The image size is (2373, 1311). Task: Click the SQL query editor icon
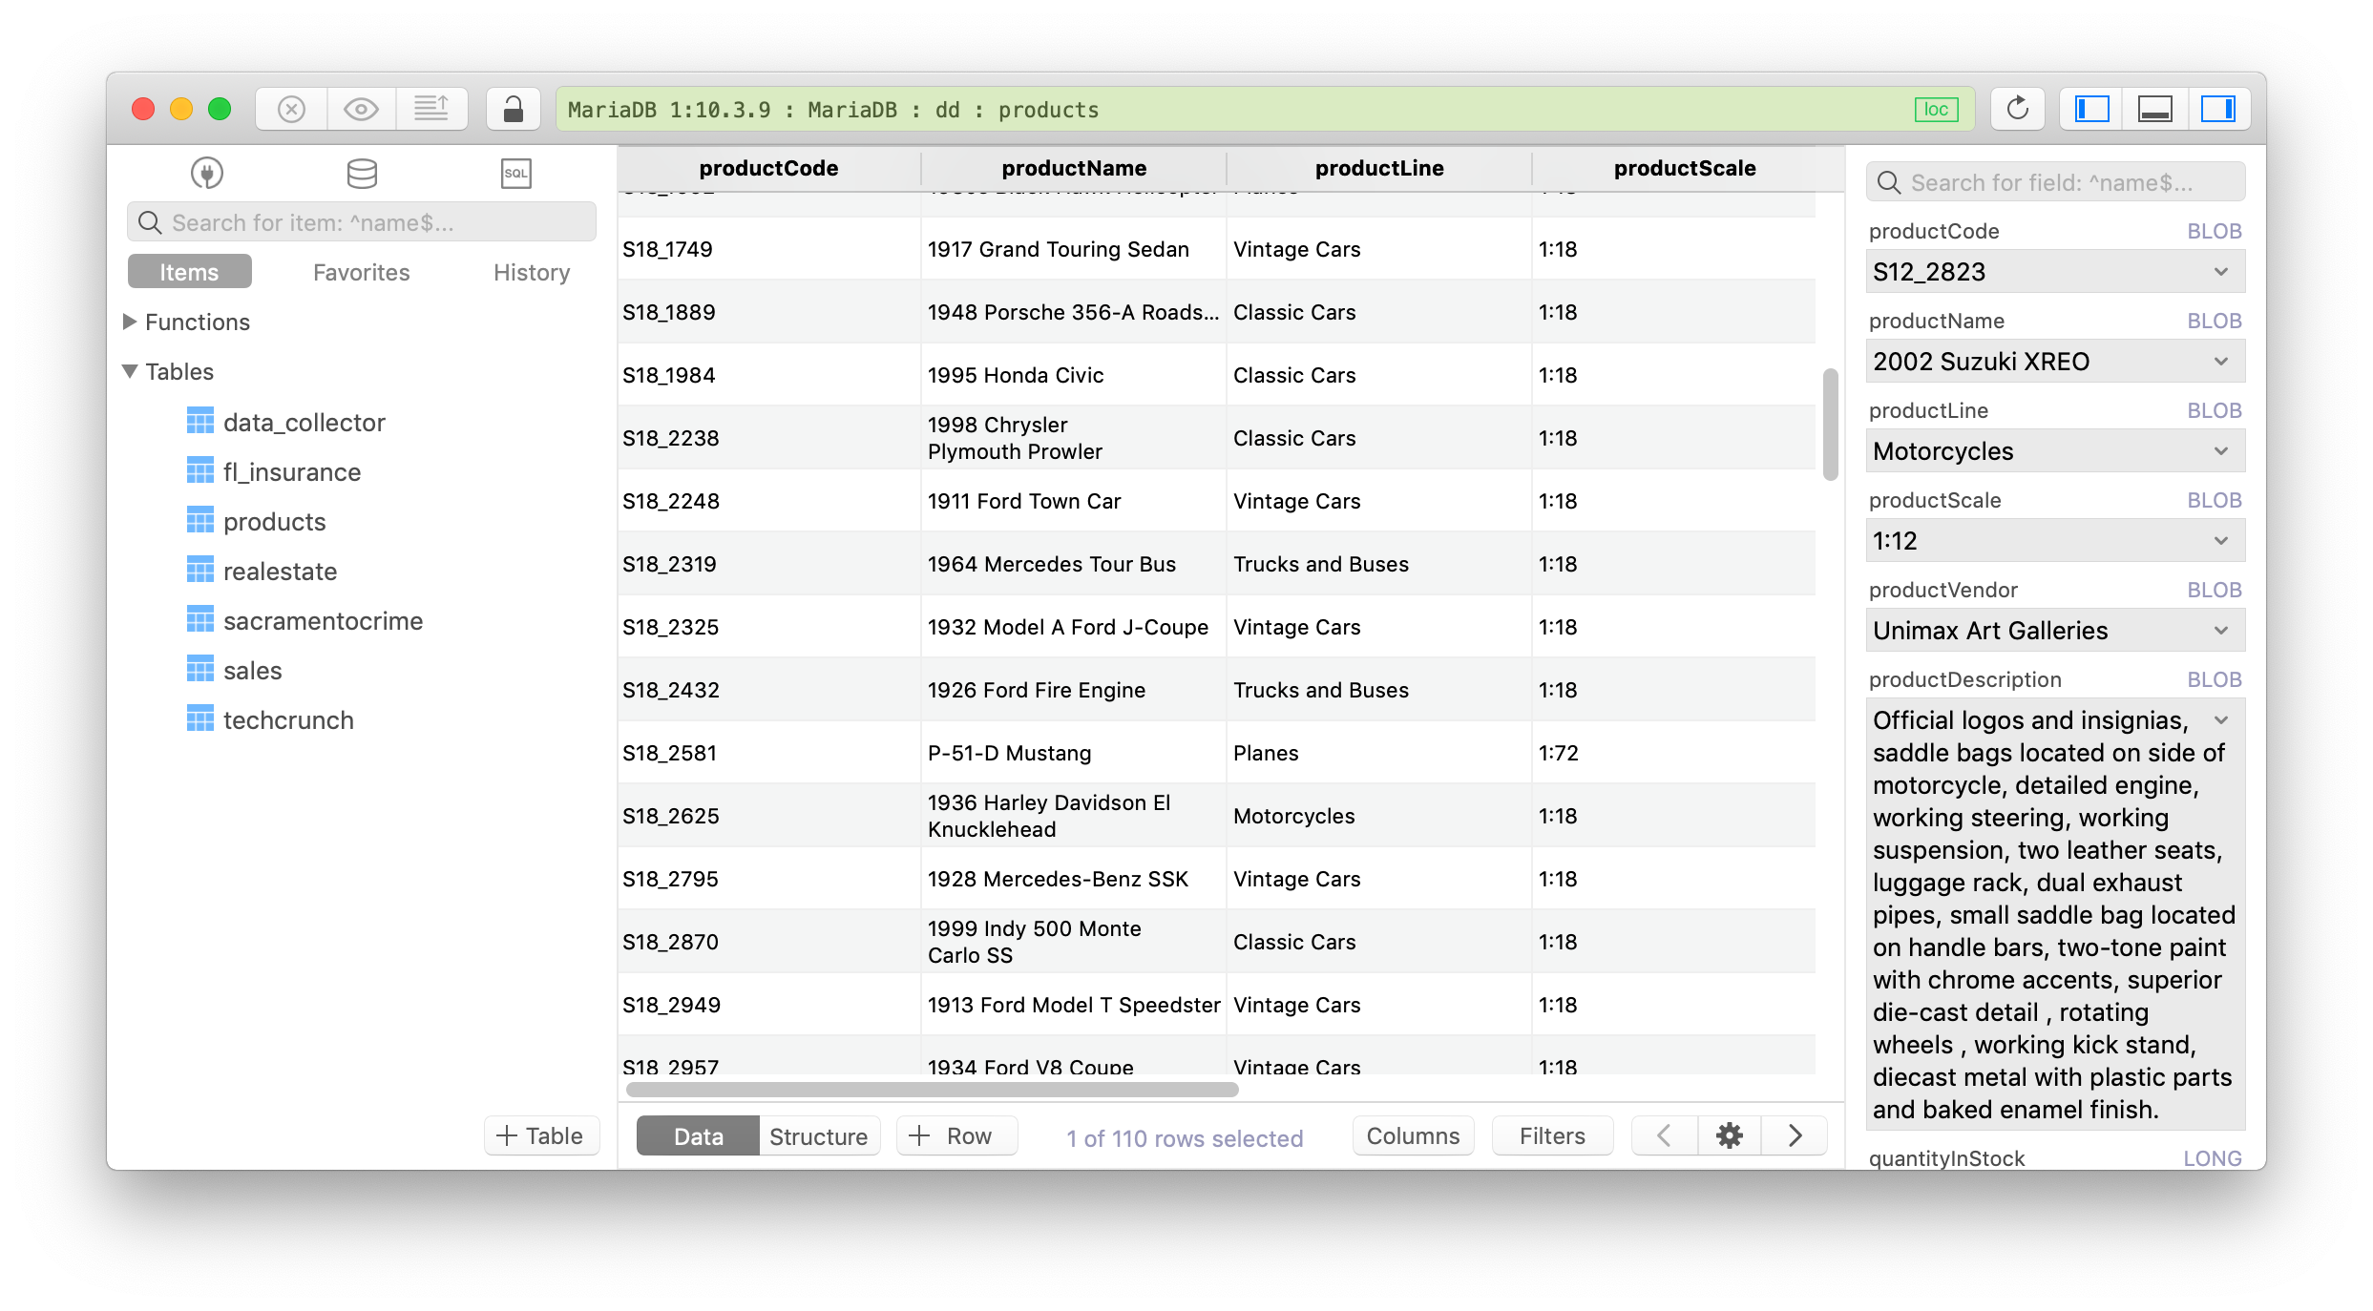click(x=516, y=173)
